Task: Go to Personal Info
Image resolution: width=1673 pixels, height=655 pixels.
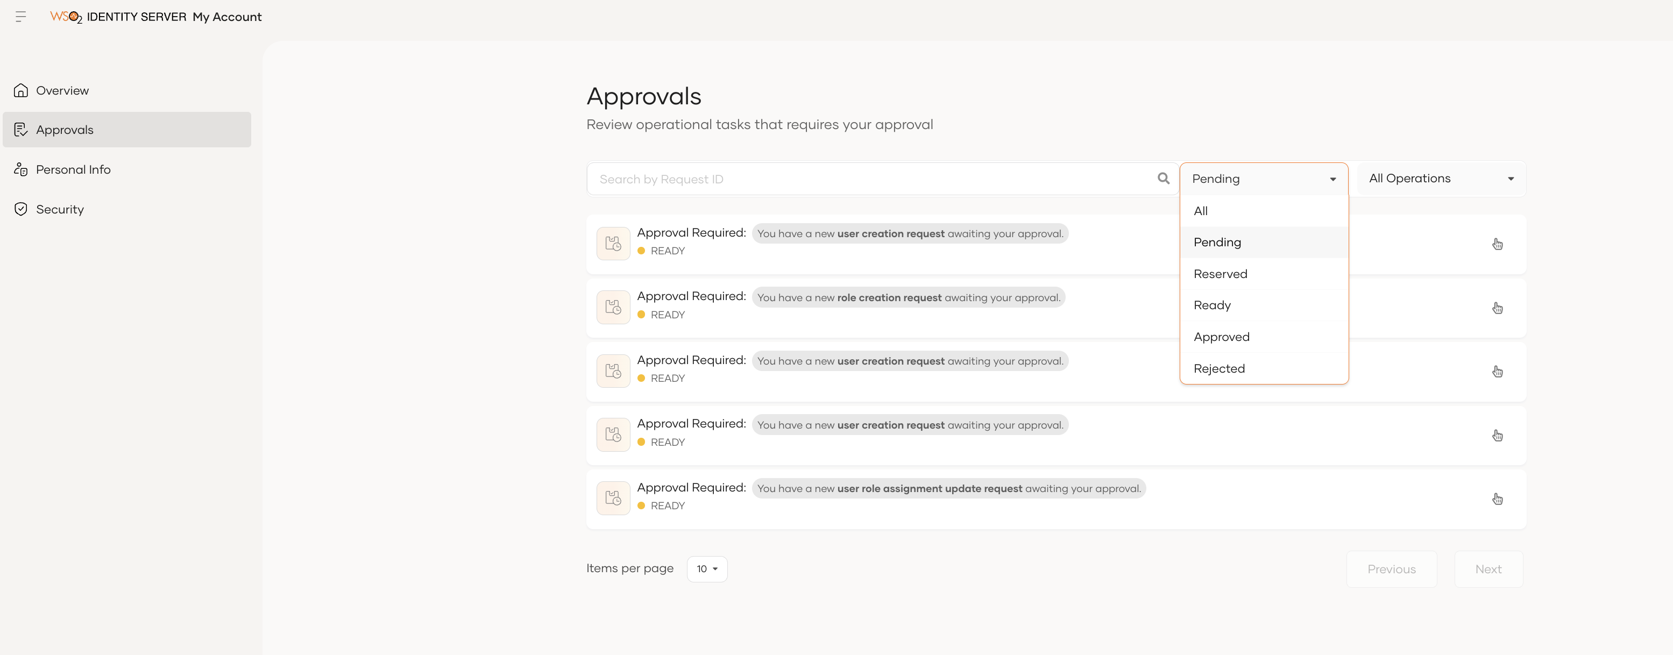Action: point(126,169)
